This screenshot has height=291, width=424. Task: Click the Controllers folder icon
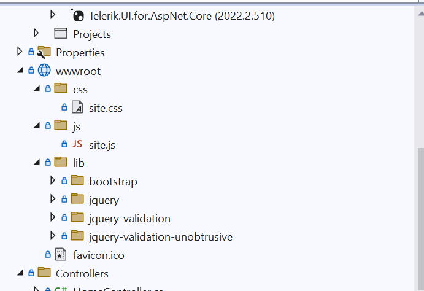click(x=44, y=273)
